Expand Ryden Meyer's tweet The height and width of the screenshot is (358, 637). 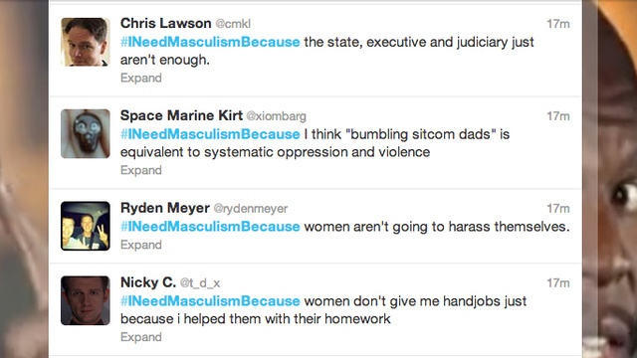tap(141, 245)
